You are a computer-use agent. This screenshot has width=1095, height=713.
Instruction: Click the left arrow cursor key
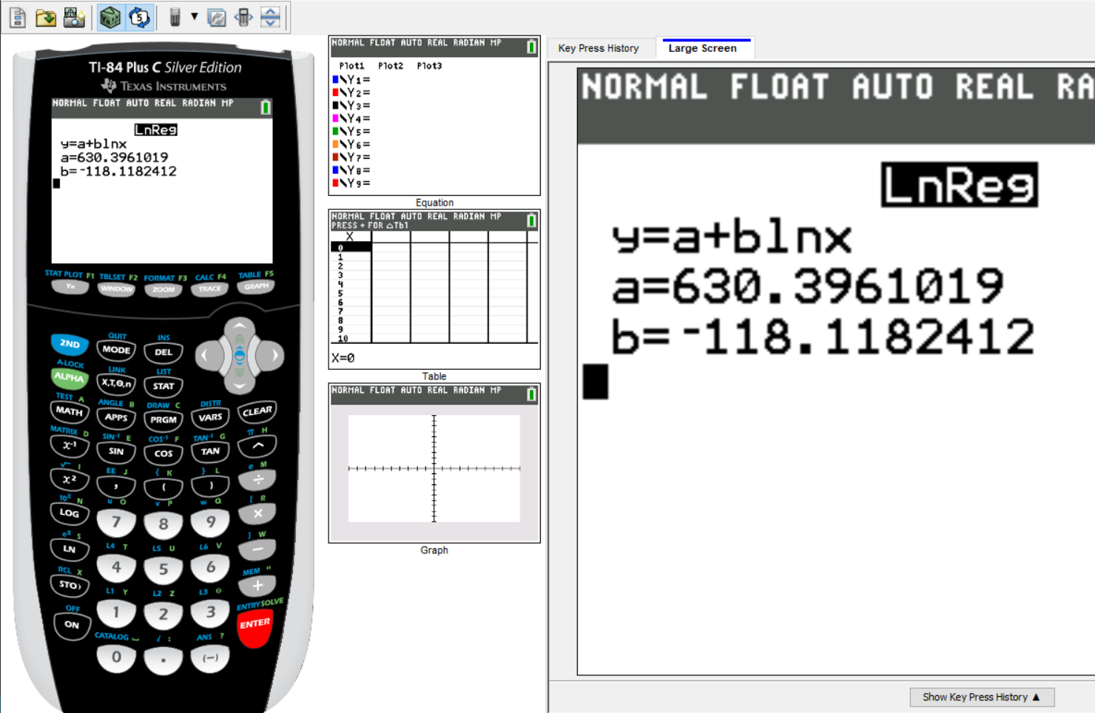coord(207,356)
